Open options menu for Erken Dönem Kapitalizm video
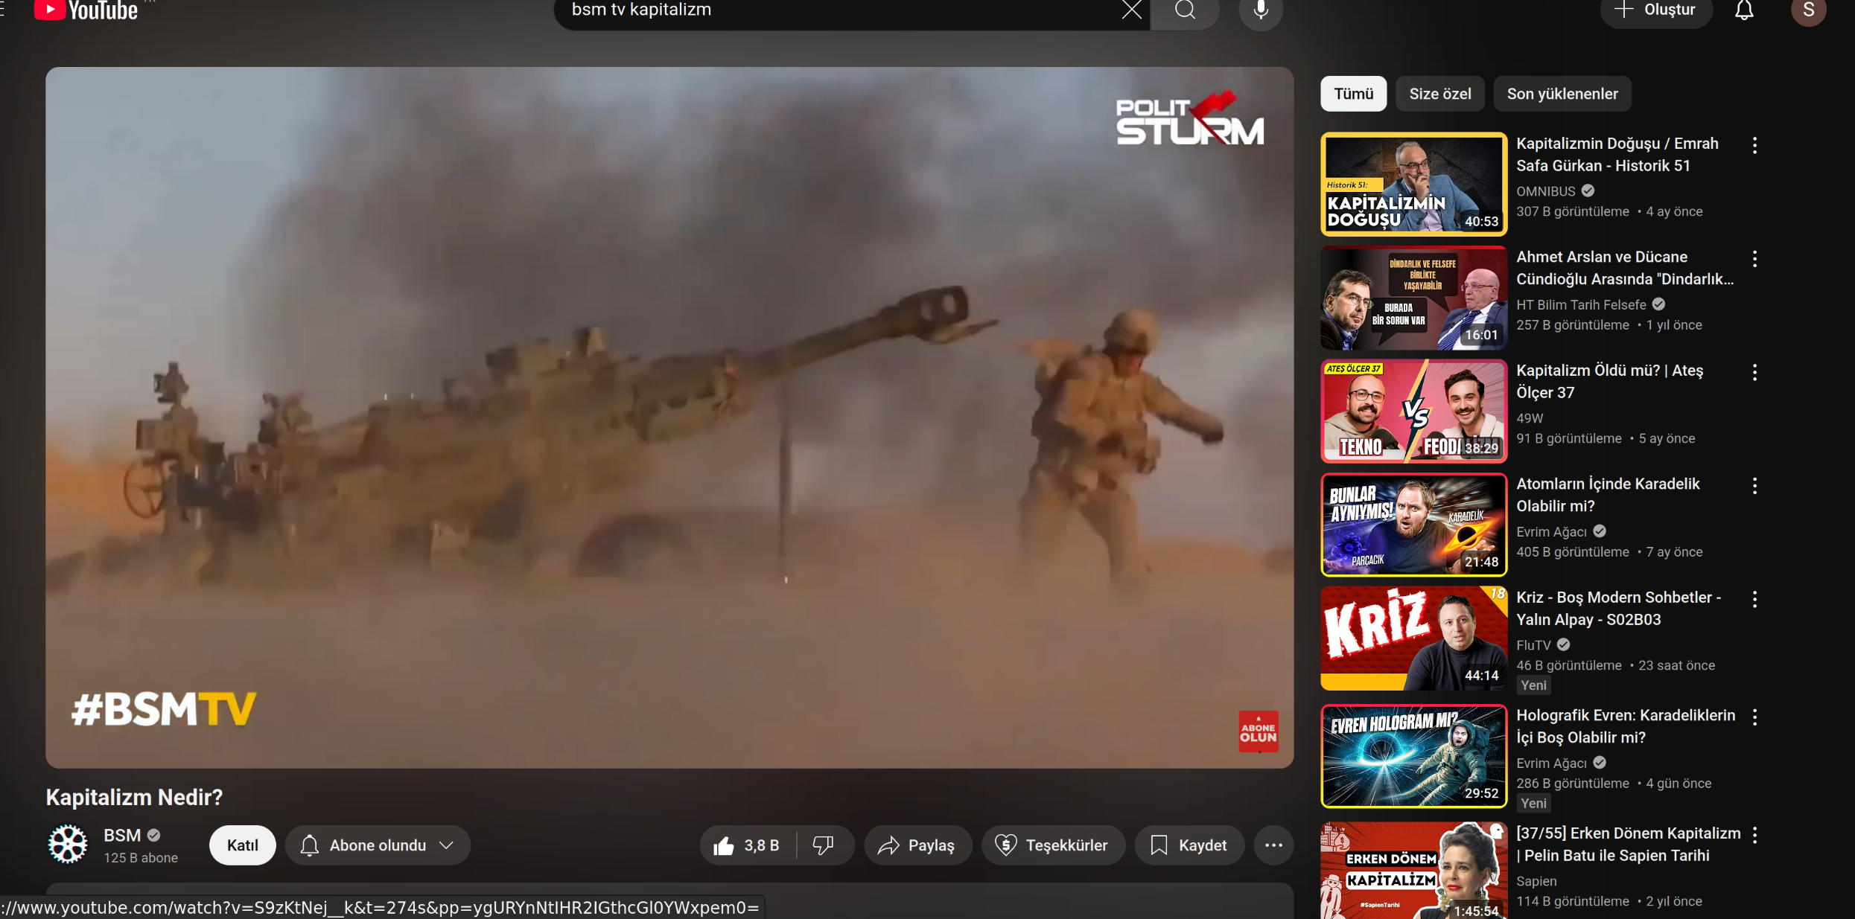 coord(1754,835)
